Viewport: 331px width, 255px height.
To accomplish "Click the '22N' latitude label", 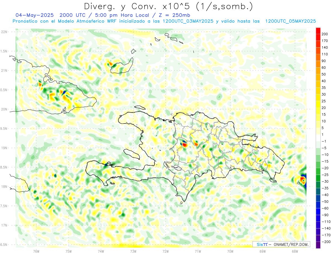I will [4, 32].
